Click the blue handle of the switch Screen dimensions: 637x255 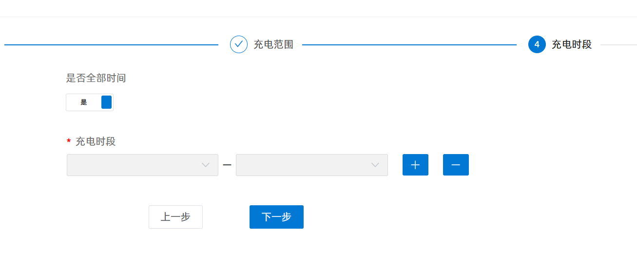106,102
